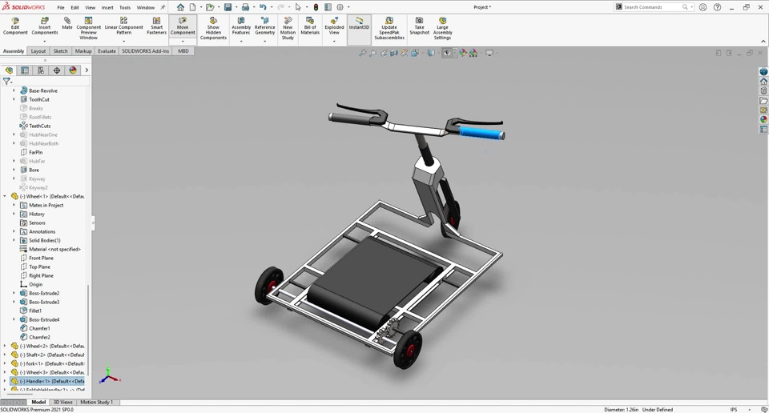Screen dimensions: 769x413
Task: Open Design Library in task pane
Action: (763, 90)
